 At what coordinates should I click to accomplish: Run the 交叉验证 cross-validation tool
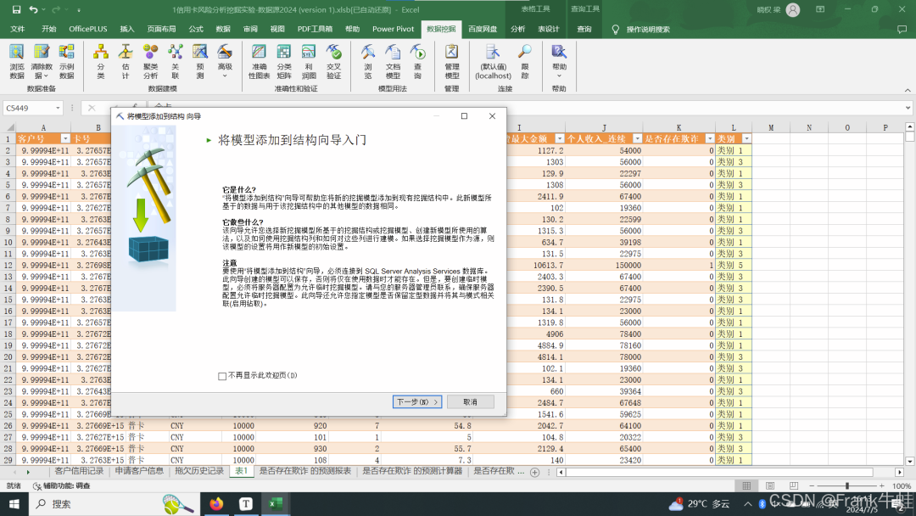pyautogui.click(x=333, y=61)
